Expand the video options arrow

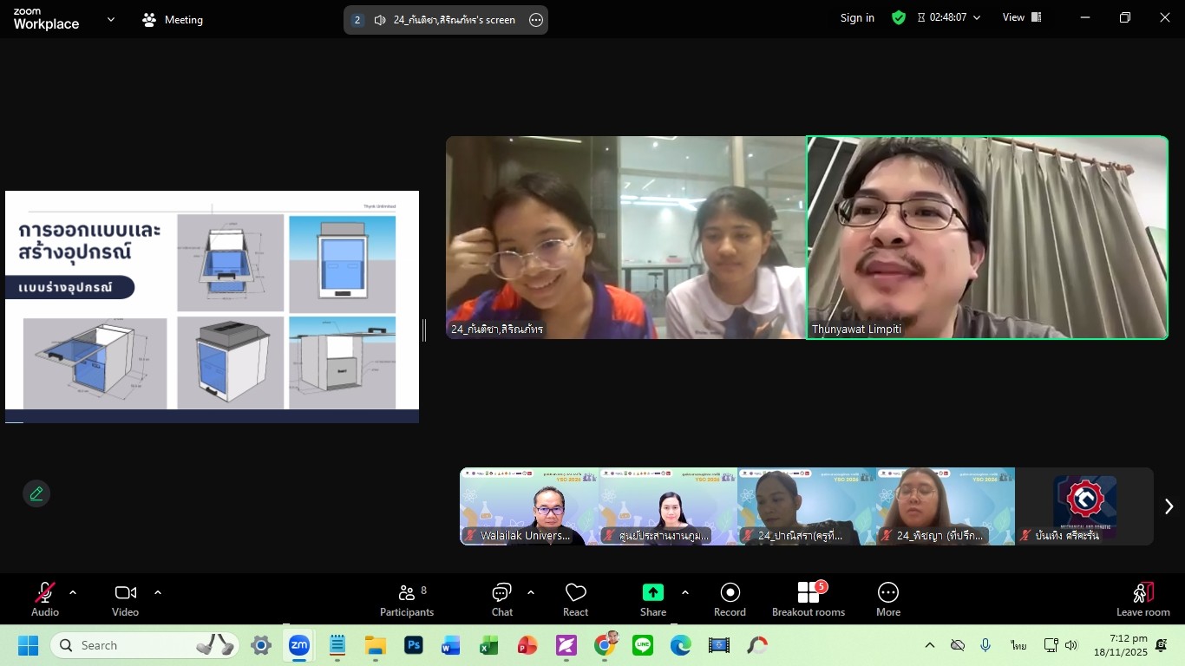[158, 593]
